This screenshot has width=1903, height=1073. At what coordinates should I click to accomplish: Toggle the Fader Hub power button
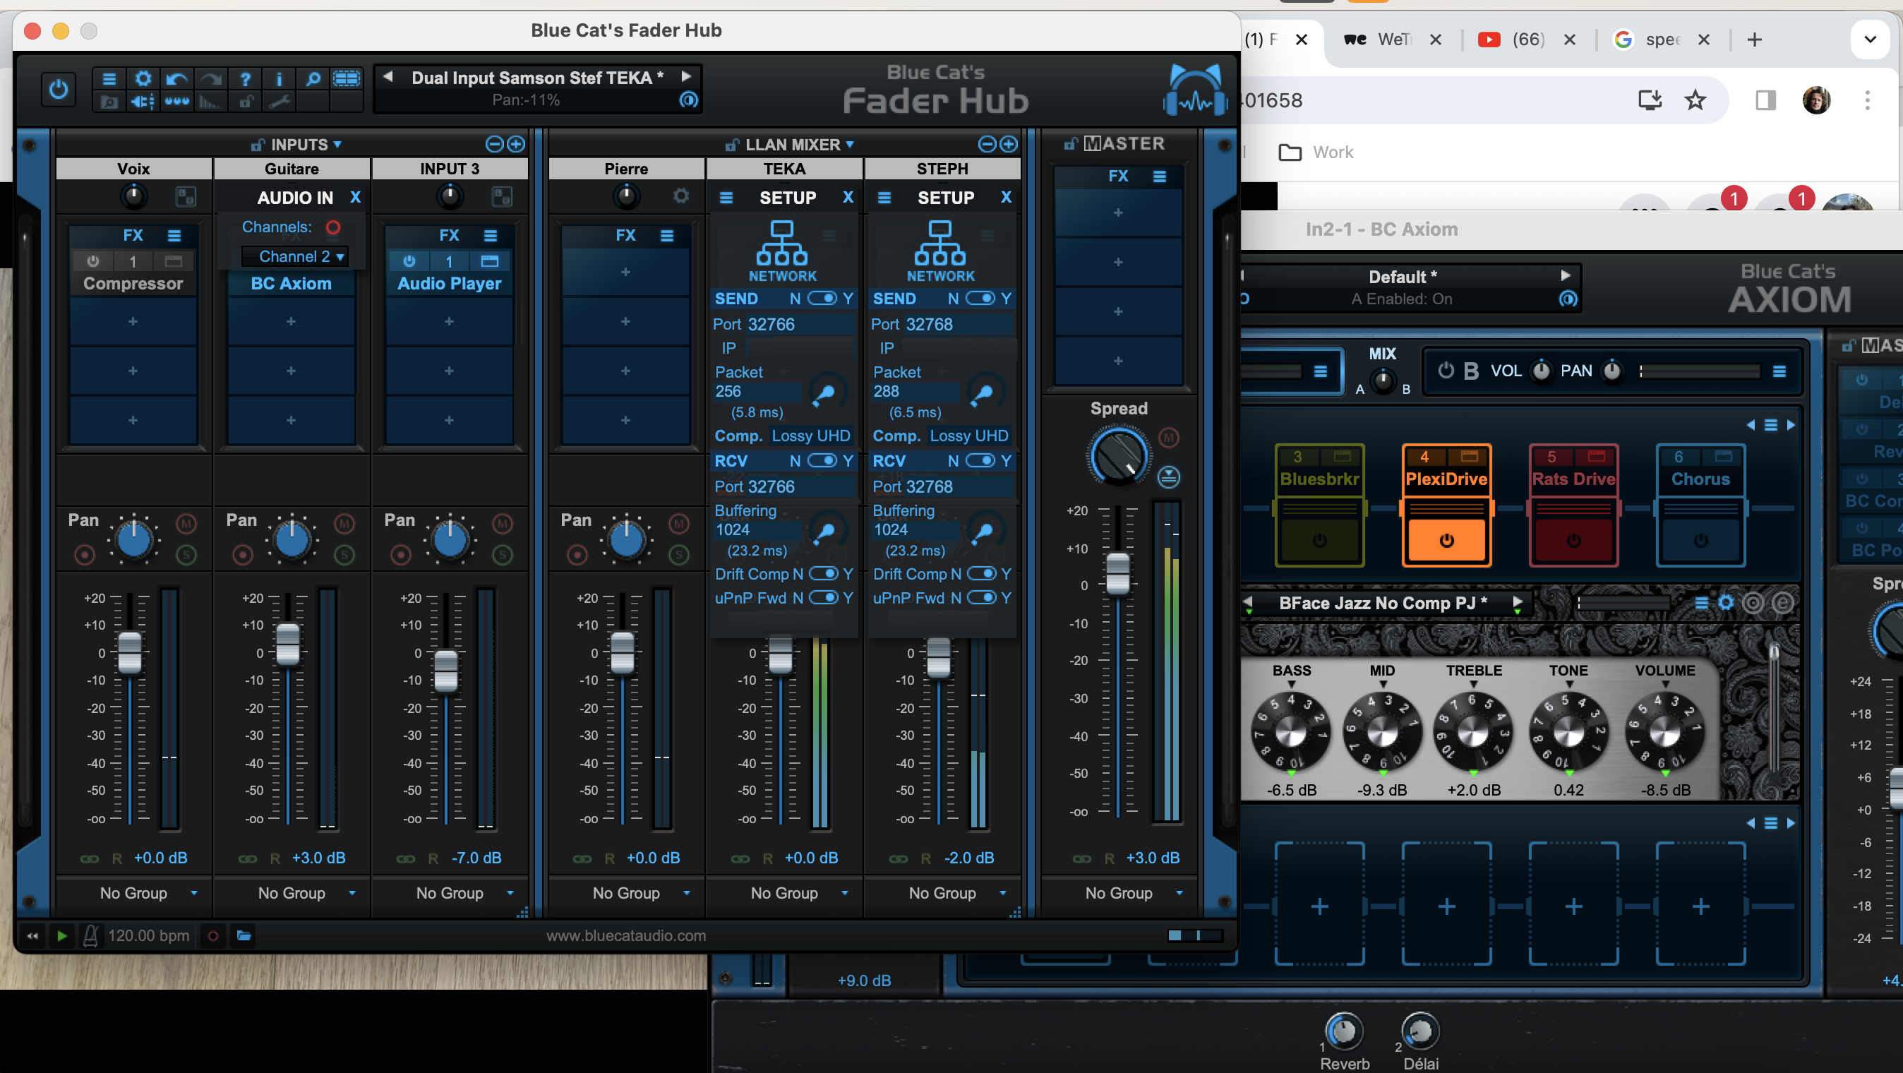tap(59, 90)
